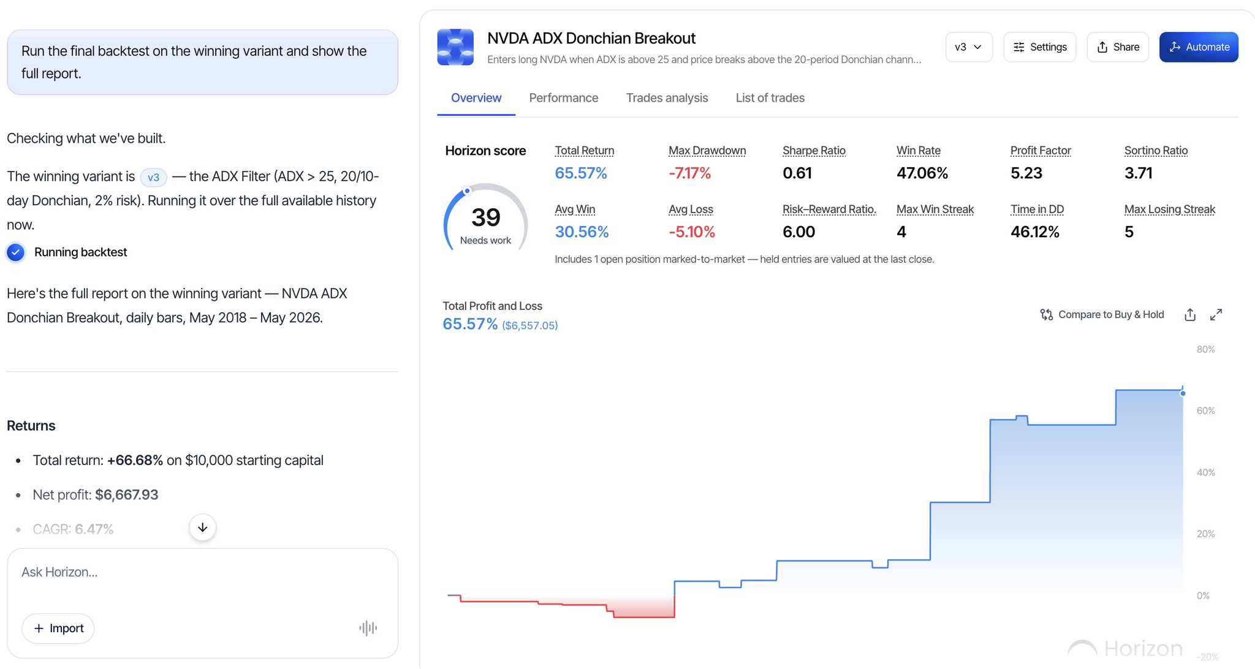Click the Automate button

click(1199, 47)
